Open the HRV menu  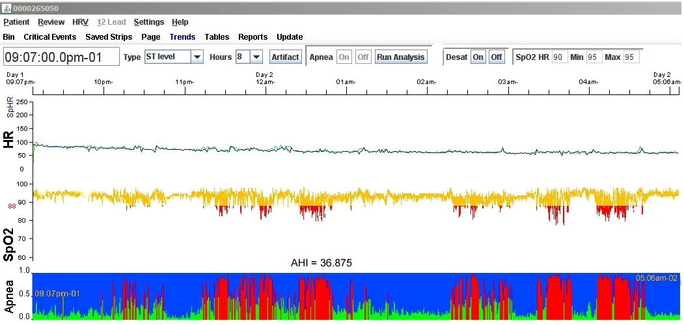pos(80,22)
